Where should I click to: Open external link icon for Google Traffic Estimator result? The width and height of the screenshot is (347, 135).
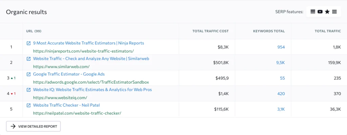point(28,74)
